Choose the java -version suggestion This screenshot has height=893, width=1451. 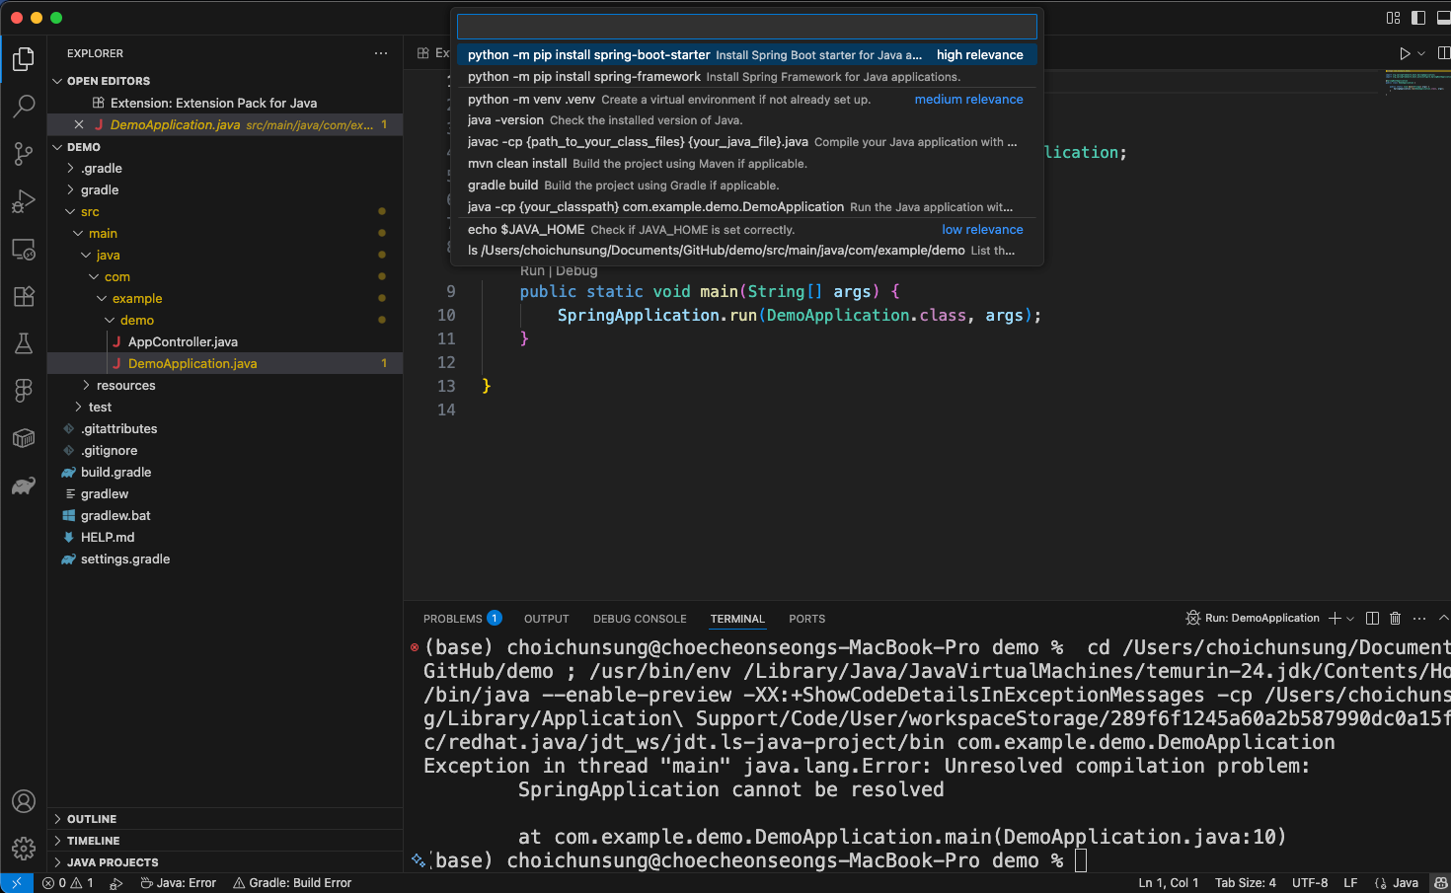click(747, 120)
